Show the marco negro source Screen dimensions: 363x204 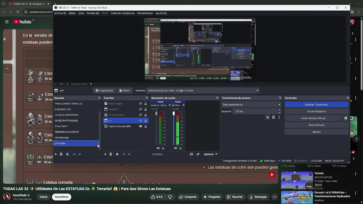pyautogui.click(x=141, y=104)
